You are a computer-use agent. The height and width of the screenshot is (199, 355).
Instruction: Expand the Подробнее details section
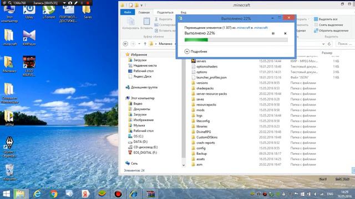(196, 51)
